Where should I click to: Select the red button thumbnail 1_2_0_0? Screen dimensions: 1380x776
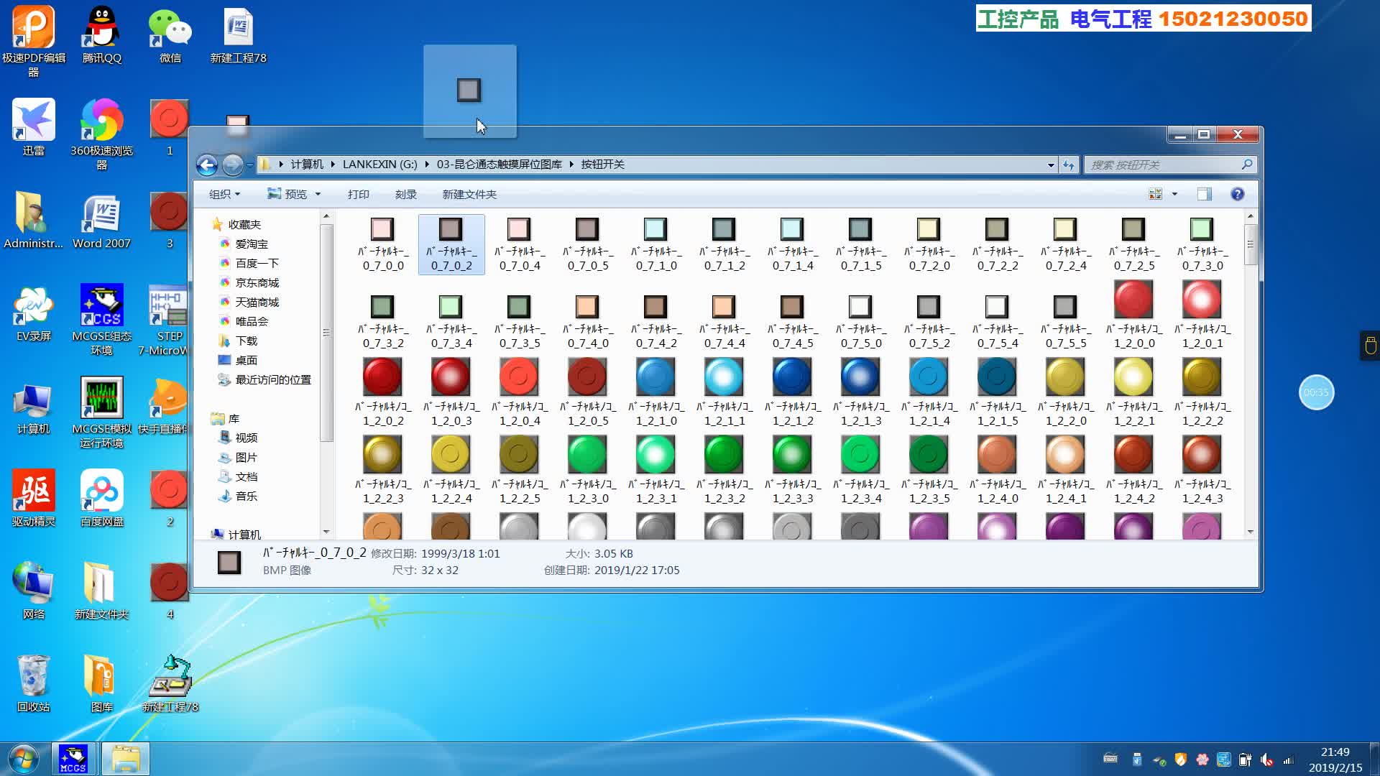click(1133, 300)
